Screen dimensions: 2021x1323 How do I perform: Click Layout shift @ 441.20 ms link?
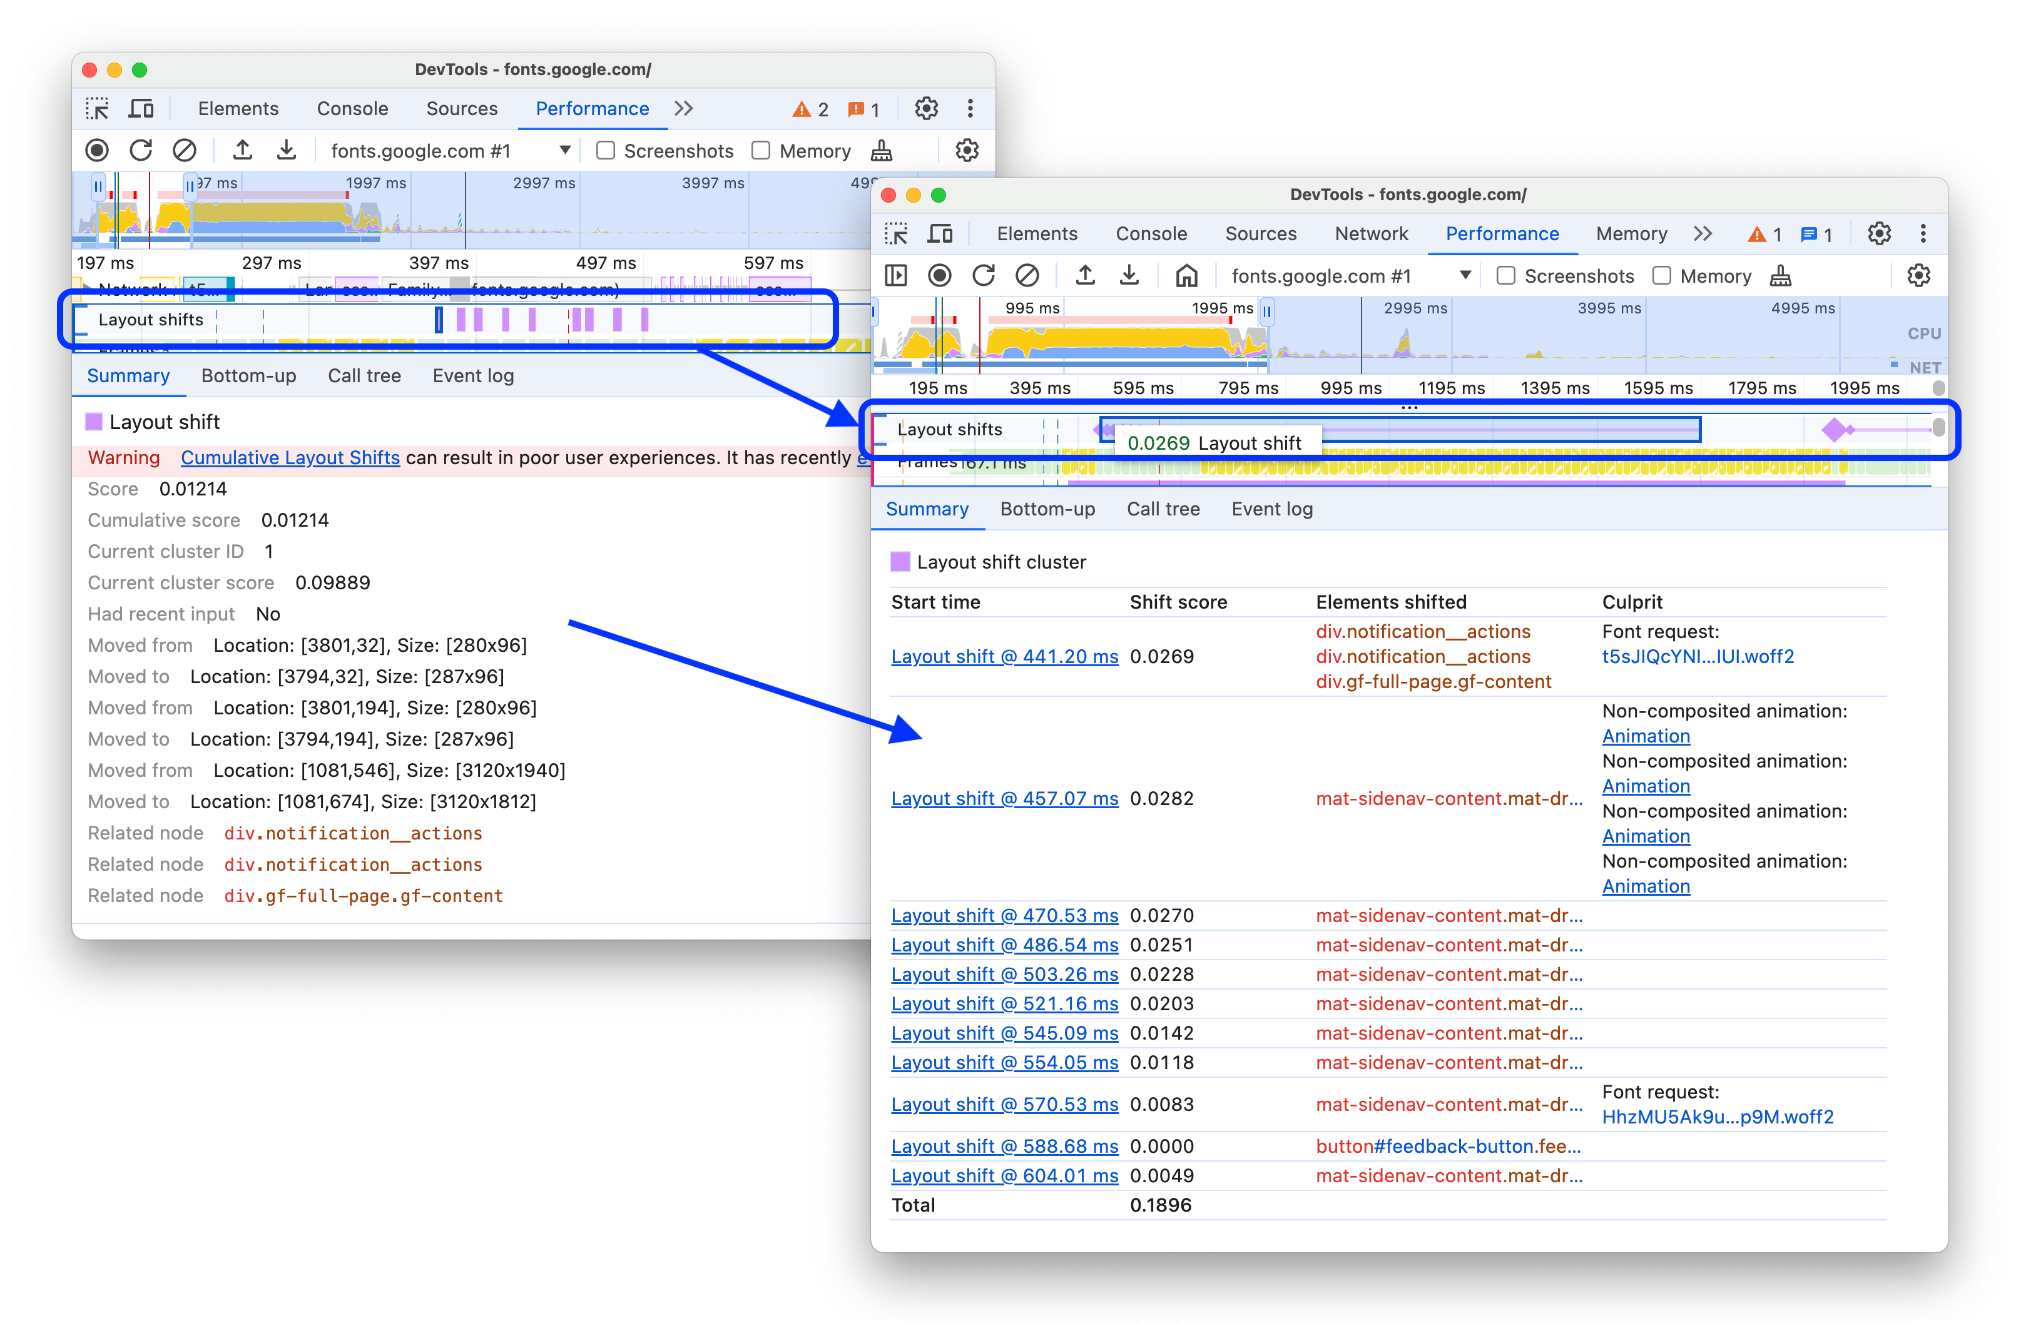click(1005, 656)
